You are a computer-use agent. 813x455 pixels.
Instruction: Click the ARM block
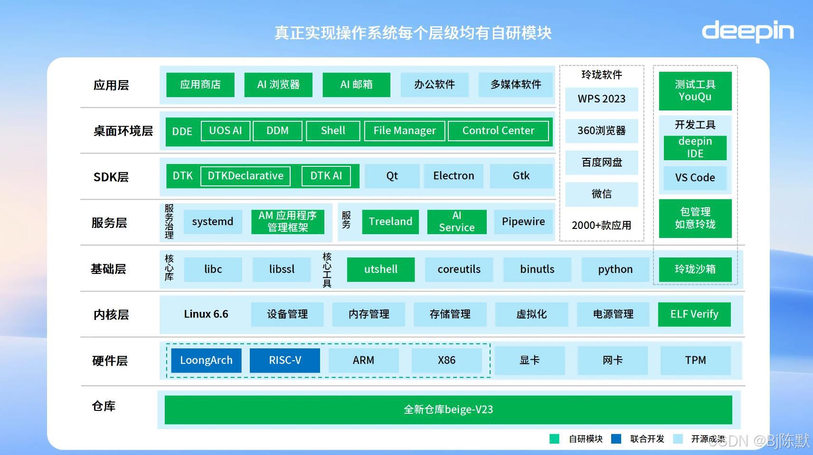363,361
